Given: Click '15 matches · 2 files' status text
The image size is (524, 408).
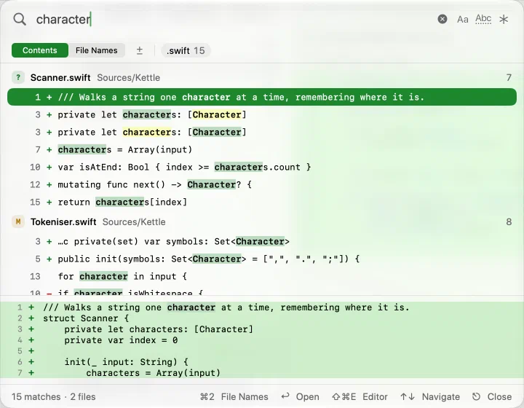Looking at the screenshot, I should pyautogui.click(x=53, y=396).
